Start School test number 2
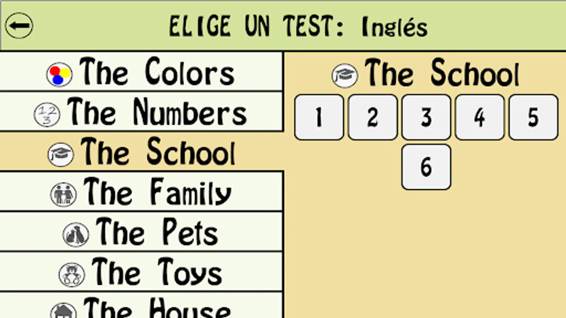Screen dimensions: 566x318 372,117
